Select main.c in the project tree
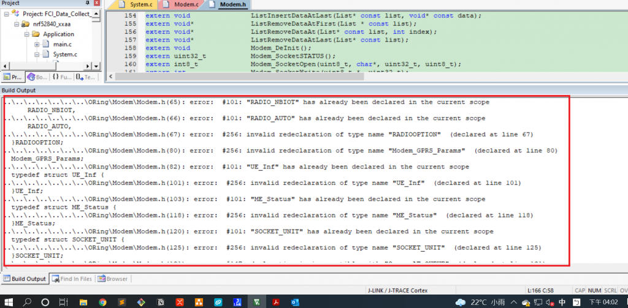The height and width of the screenshot is (308, 628). tap(62, 44)
